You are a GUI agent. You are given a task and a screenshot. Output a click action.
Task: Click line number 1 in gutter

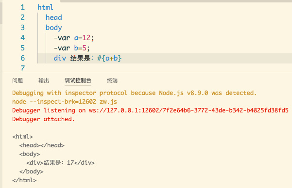pos(22,7)
